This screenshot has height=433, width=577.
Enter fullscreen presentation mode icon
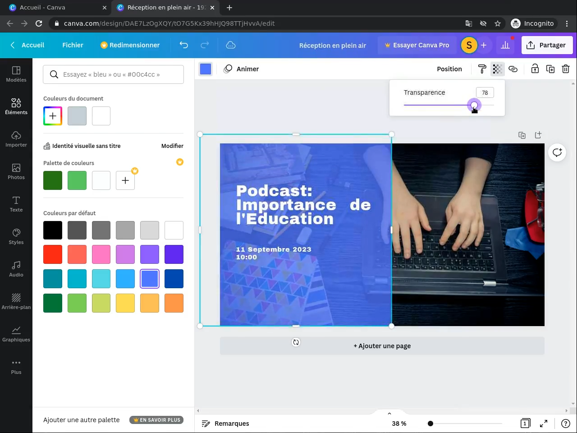pyautogui.click(x=544, y=424)
